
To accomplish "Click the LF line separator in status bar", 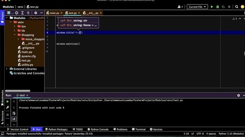I will (193, 134).
